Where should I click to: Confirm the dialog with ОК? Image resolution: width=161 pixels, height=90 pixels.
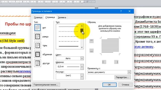109,85
